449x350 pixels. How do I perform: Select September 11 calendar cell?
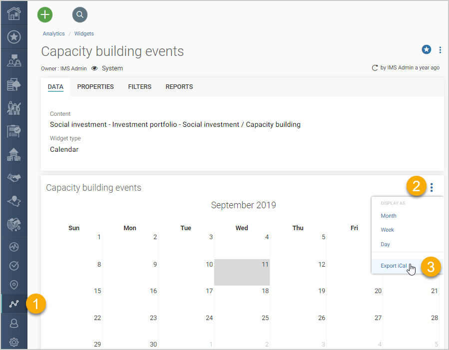[242, 272]
